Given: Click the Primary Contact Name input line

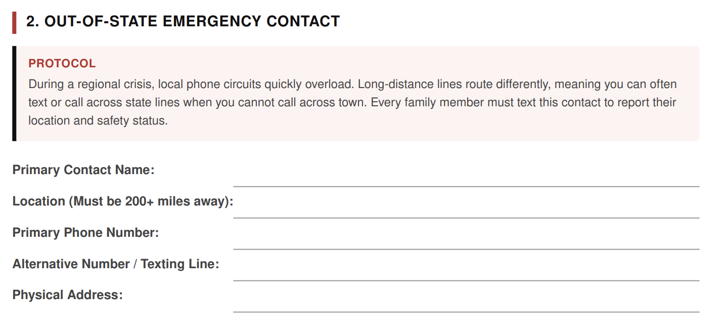Looking at the screenshot, I should coord(466,175).
